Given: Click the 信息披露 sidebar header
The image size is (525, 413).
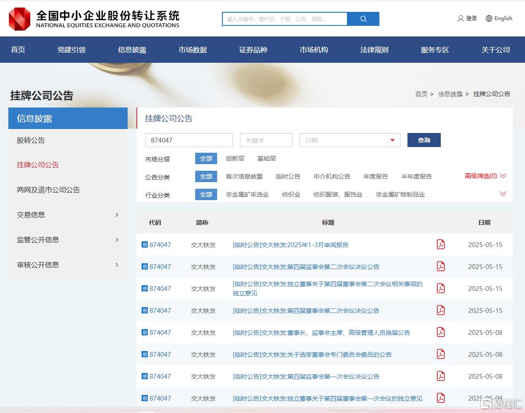Looking at the screenshot, I should 68,118.
